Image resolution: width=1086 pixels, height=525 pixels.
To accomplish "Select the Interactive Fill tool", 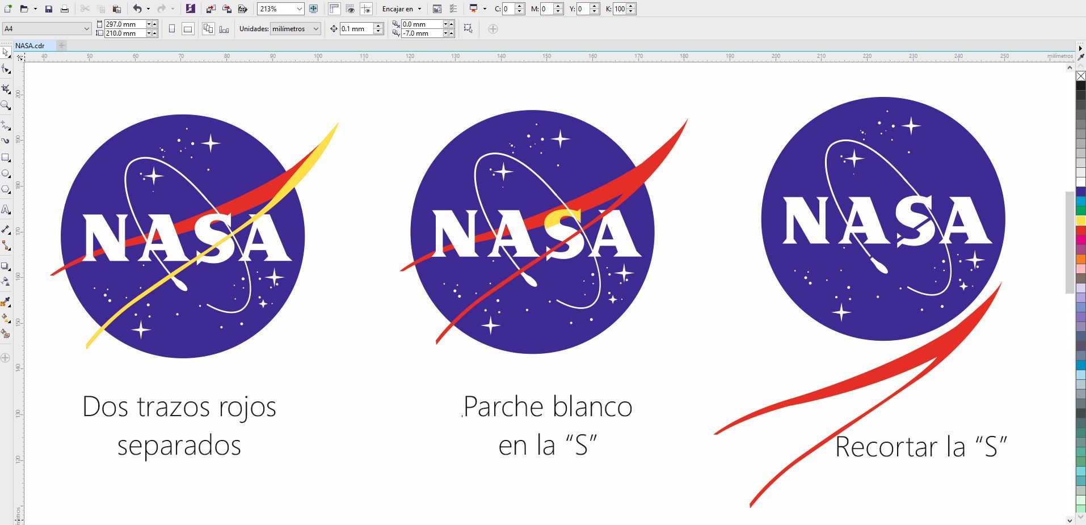I will pos(6,318).
